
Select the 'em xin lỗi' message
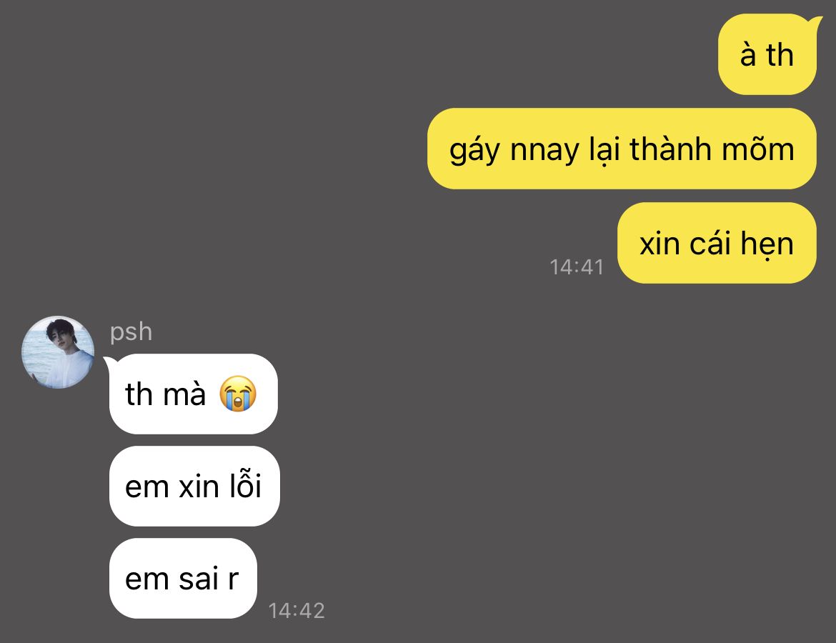point(194,487)
